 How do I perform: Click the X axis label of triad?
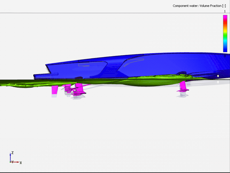tap(21, 163)
